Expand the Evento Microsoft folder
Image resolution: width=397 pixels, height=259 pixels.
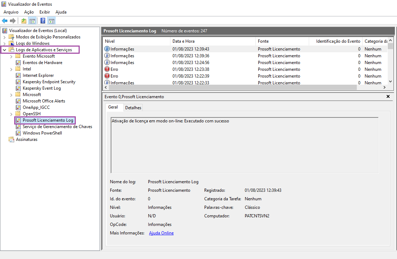click(11, 57)
